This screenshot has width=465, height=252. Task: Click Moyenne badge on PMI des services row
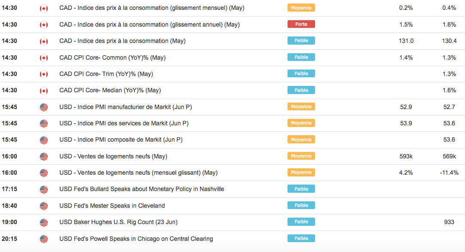click(x=301, y=123)
